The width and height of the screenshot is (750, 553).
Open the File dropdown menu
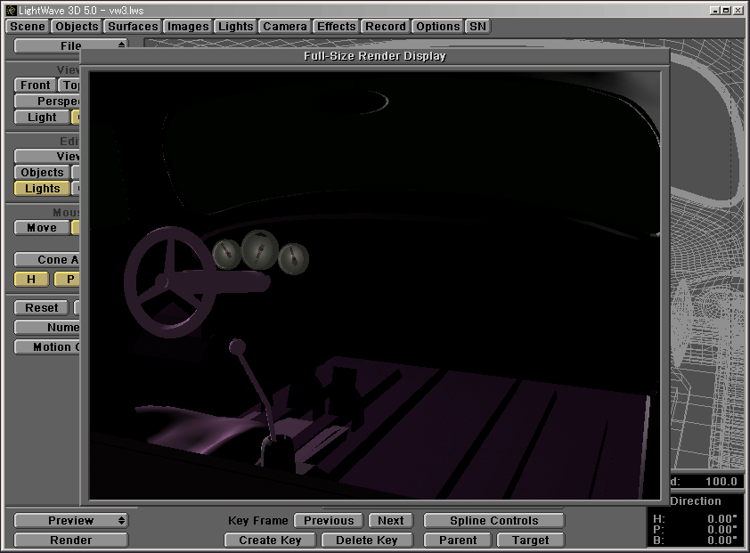(71, 45)
